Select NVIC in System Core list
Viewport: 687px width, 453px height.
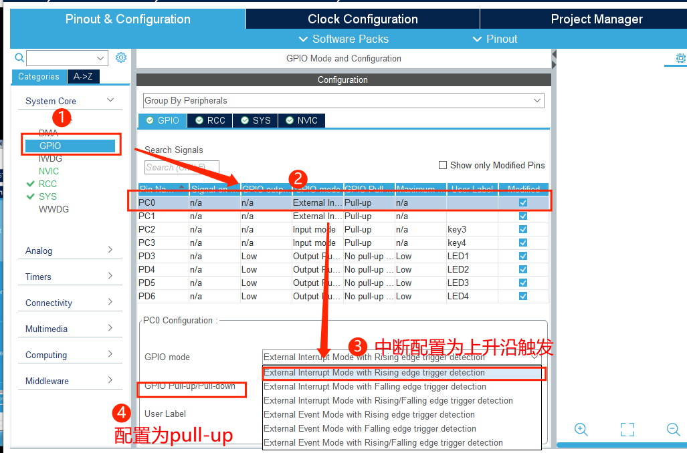[x=49, y=171]
